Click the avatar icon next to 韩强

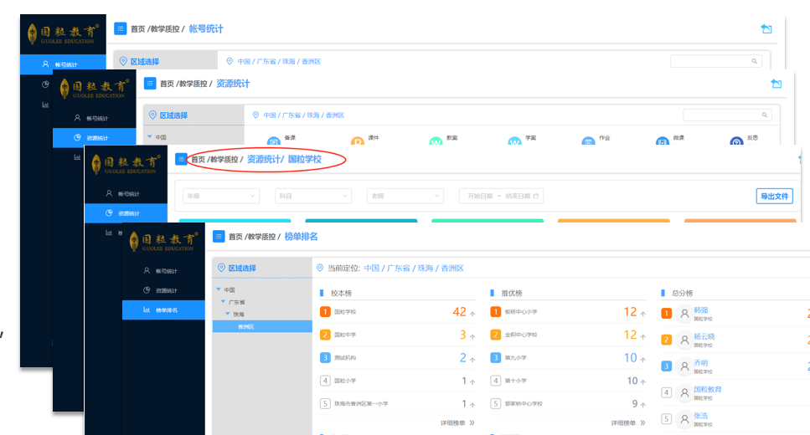click(x=684, y=314)
